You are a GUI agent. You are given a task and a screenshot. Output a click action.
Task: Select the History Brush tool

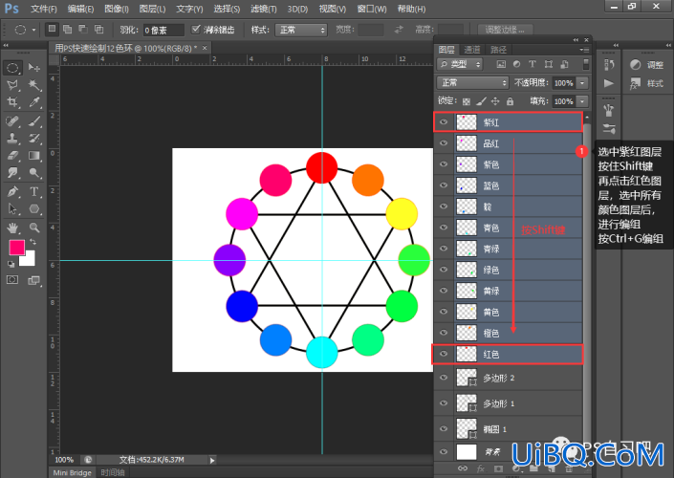(34, 139)
